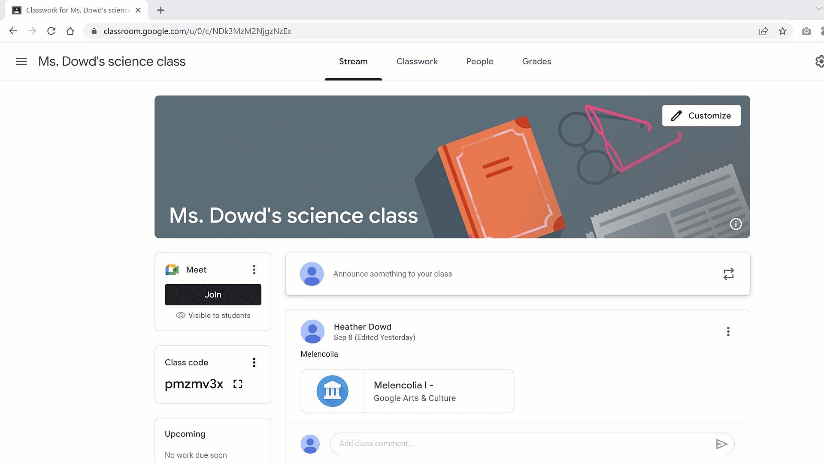Open Meet options three-dot menu
The width and height of the screenshot is (824, 463).
[x=254, y=270]
